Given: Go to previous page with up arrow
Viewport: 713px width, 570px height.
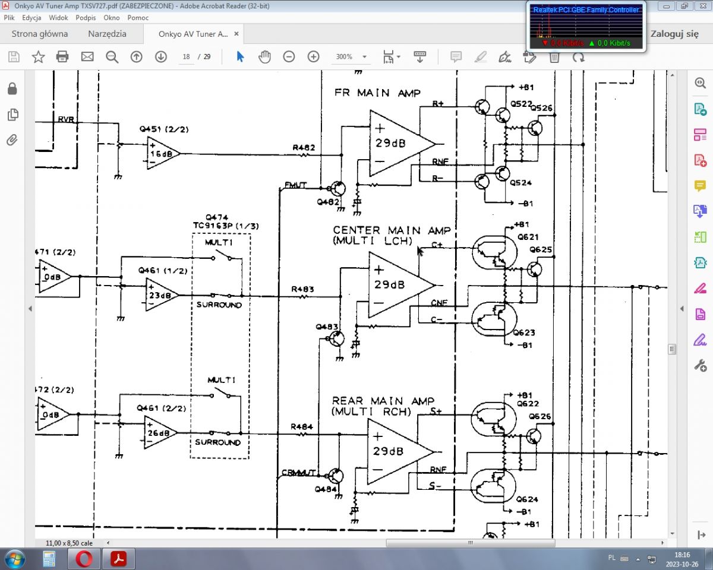Looking at the screenshot, I should pos(136,56).
